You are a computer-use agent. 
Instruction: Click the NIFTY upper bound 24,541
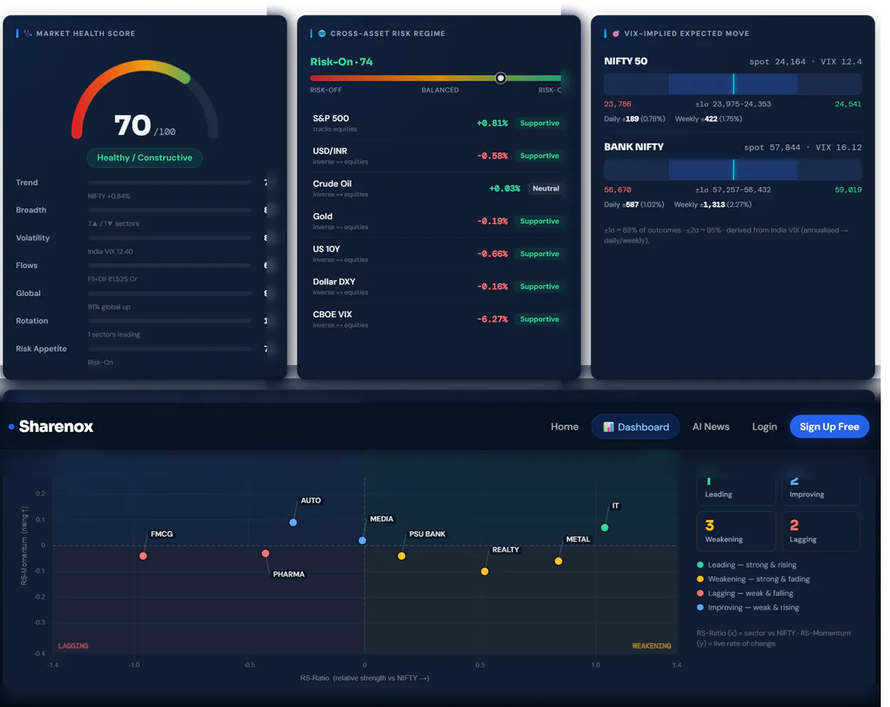pos(848,104)
